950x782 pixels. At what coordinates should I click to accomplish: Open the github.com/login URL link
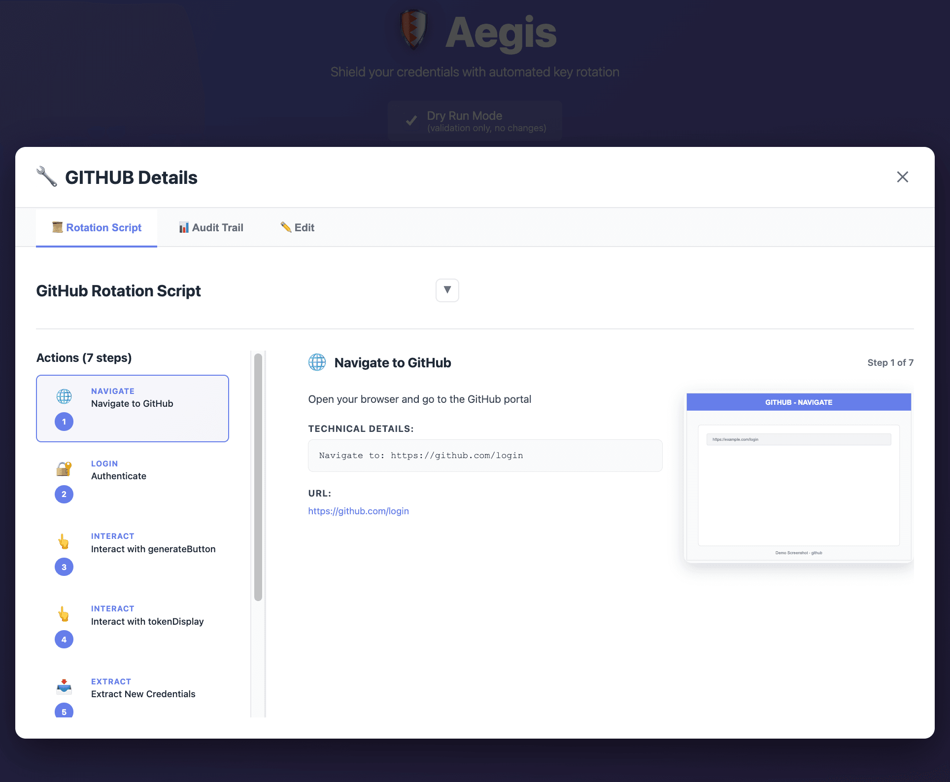(x=358, y=511)
